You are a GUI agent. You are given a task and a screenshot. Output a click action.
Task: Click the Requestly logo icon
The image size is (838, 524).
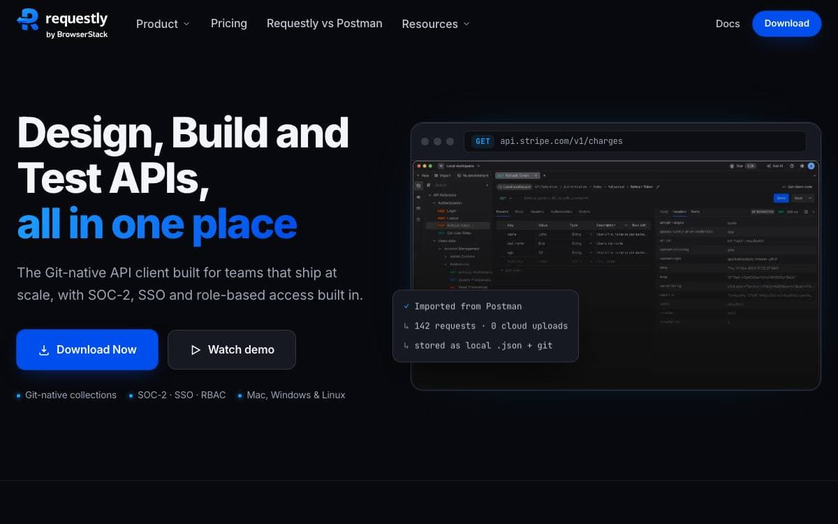[x=28, y=20]
